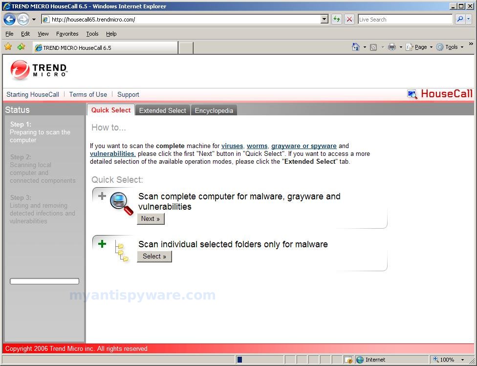477x366 pixels.
Task: Click the status bar security lock icon
Action: (x=348, y=360)
